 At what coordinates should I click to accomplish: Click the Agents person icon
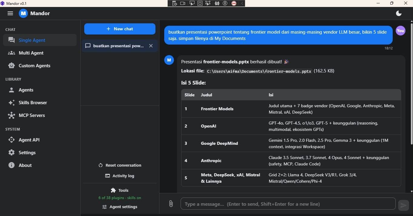pos(12,90)
